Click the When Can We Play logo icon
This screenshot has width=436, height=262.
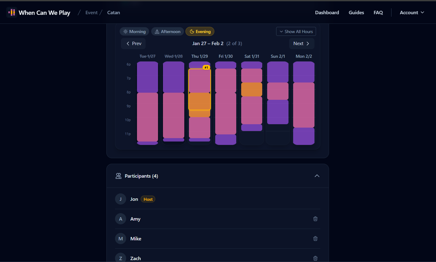(12, 12)
